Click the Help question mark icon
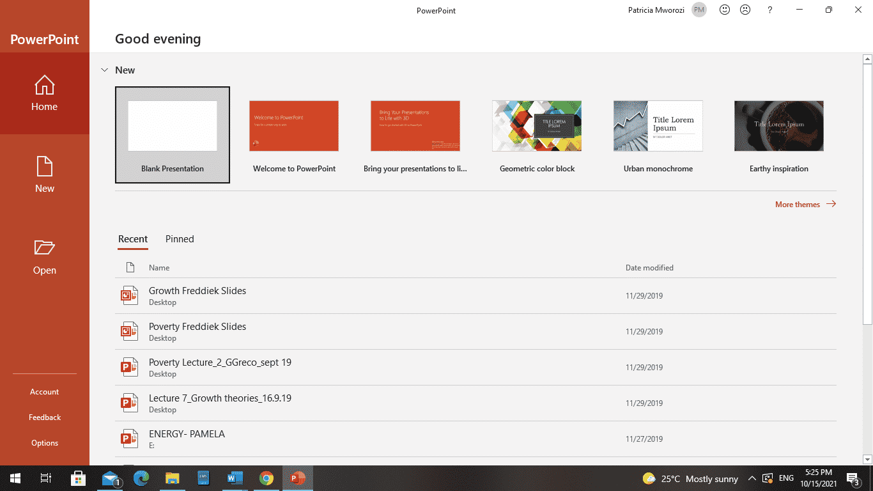 (769, 10)
